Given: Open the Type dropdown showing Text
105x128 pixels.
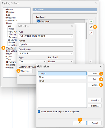Looking at the screenshot, I should point(32,61).
